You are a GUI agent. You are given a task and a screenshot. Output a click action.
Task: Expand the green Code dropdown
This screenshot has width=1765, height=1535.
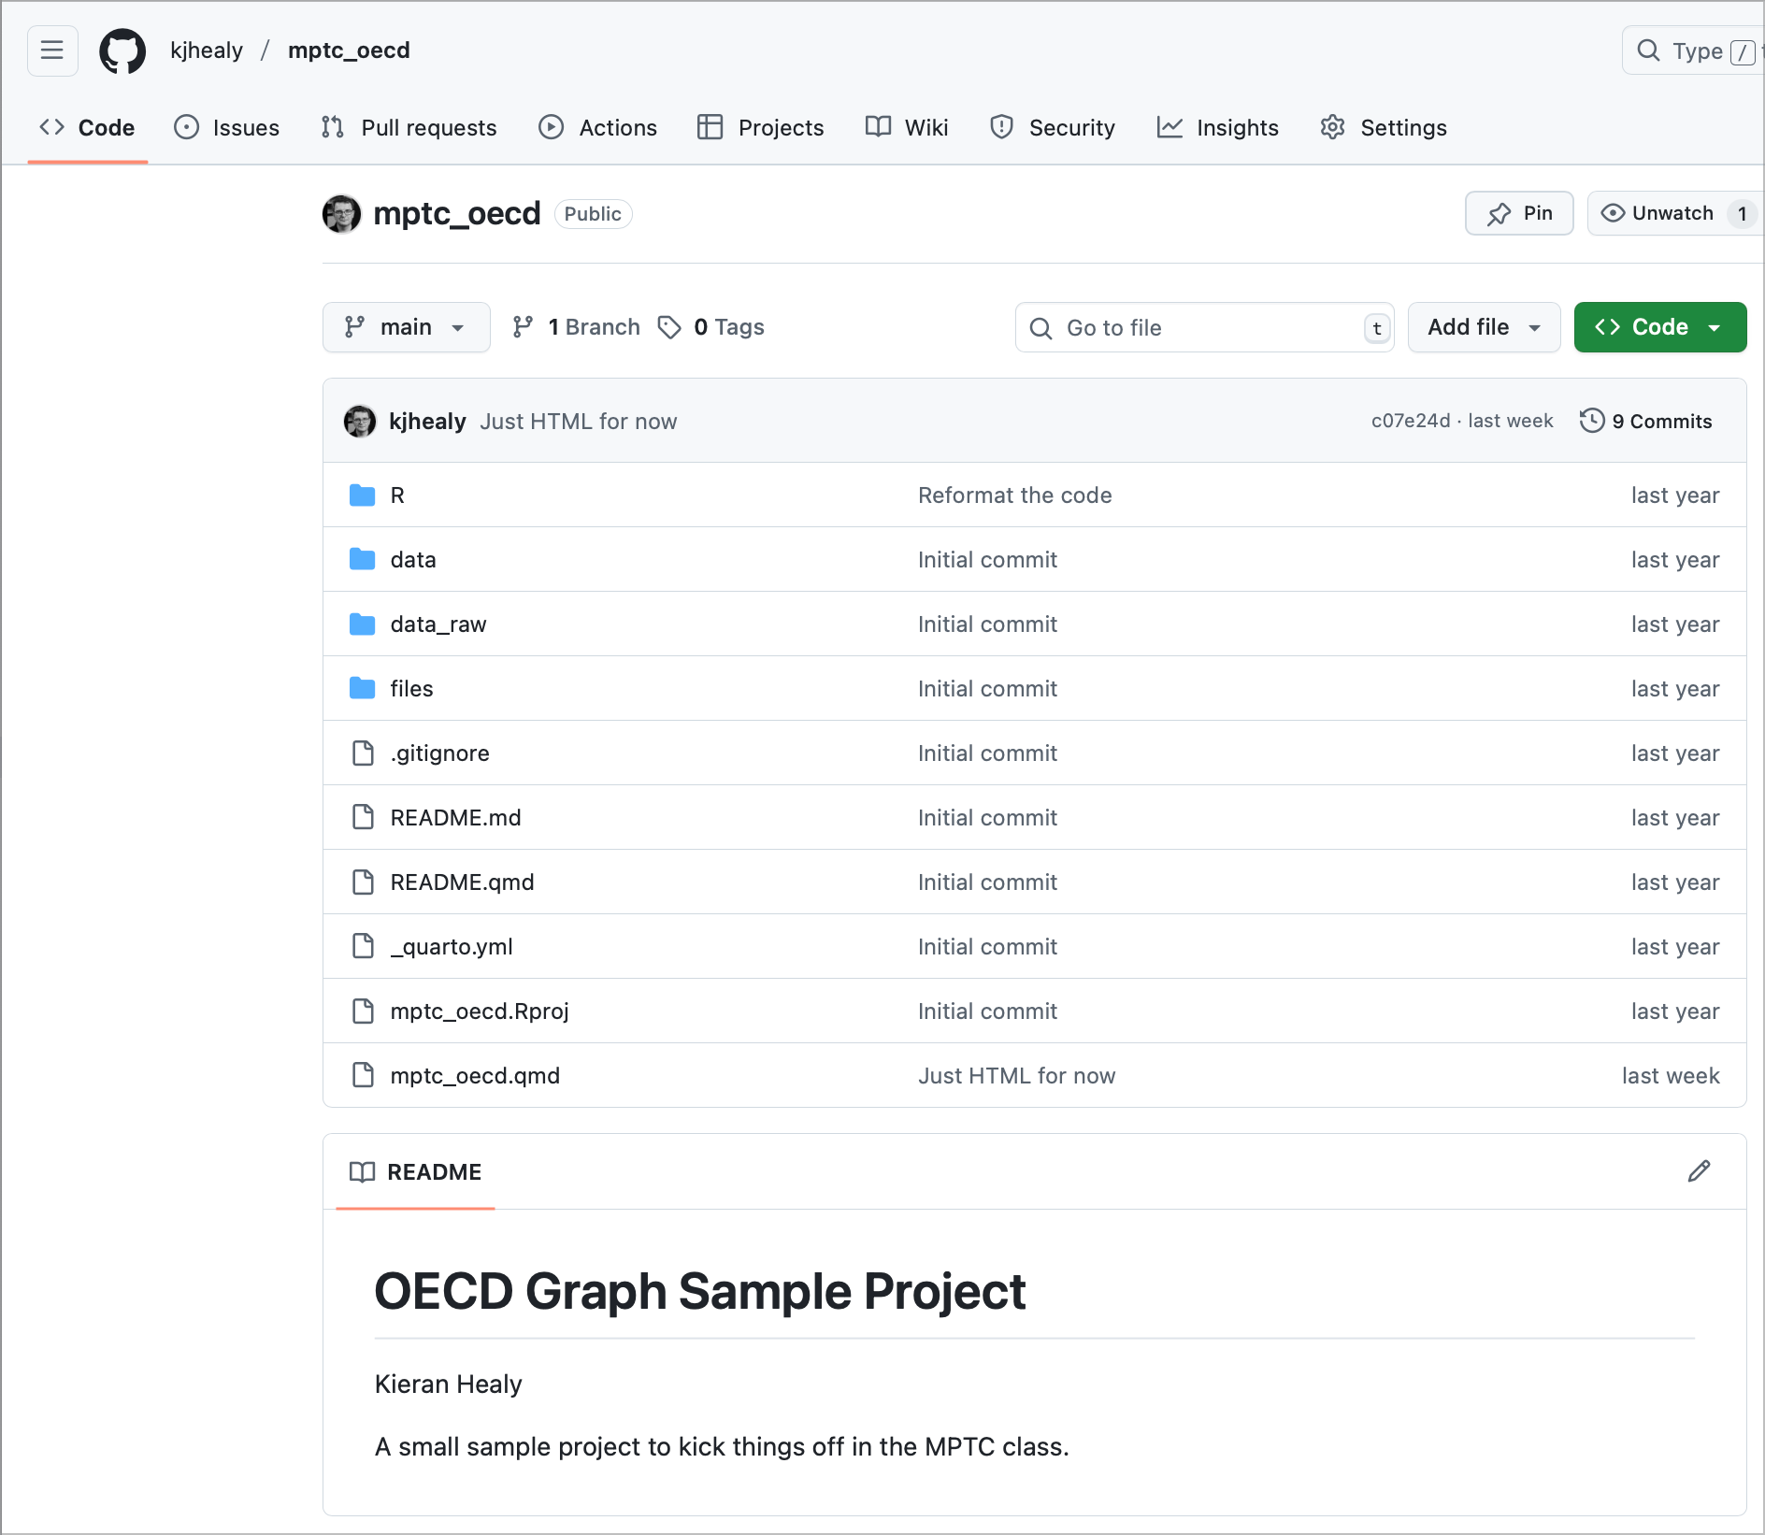[x=1659, y=327]
